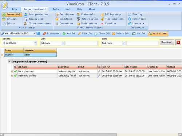Open Variables
The width and height of the screenshot is (182, 136).
pyautogui.click(x=108, y=24)
